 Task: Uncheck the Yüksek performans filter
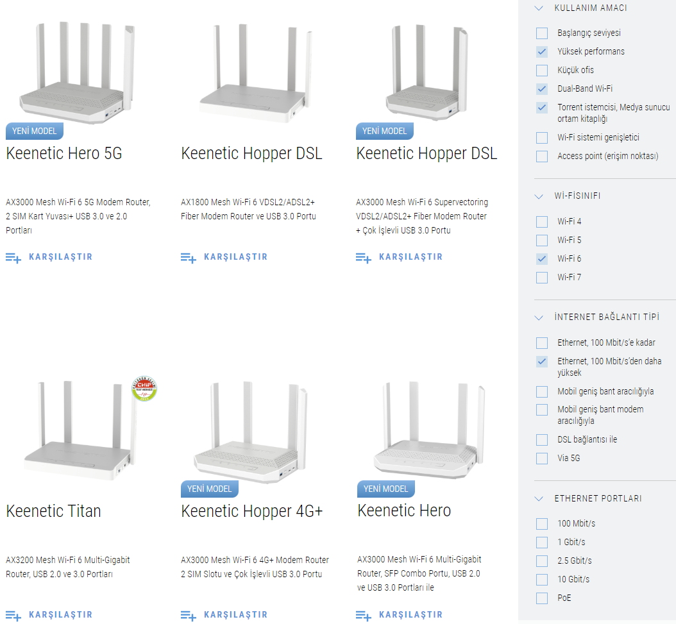tap(542, 52)
